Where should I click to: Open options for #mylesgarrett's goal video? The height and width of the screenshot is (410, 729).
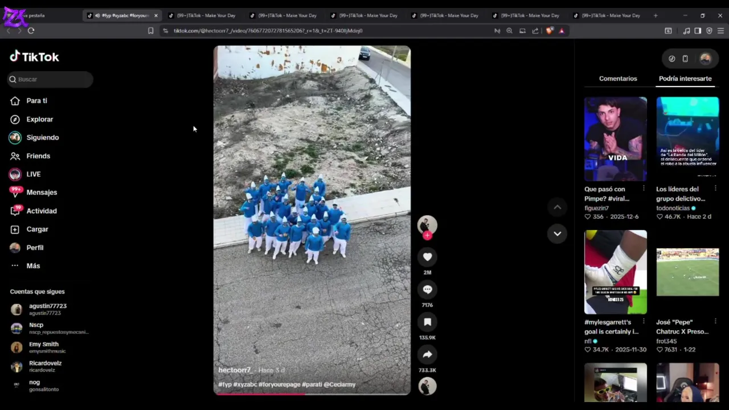[644, 322]
